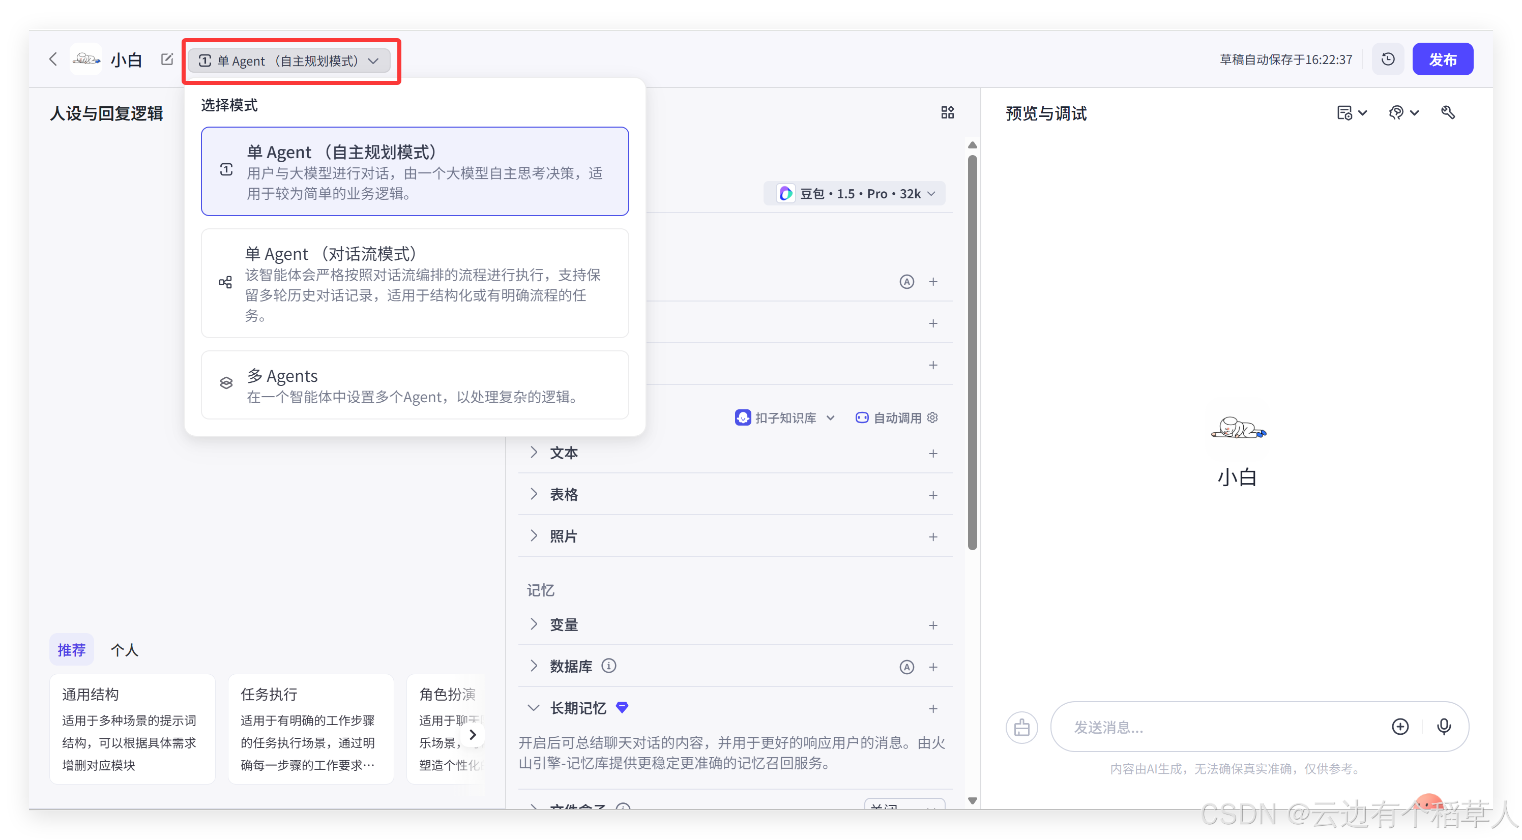The width and height of the screenshot is (1522, 840).
Task: Open the version history clock icon
Action: (1388, 59)
